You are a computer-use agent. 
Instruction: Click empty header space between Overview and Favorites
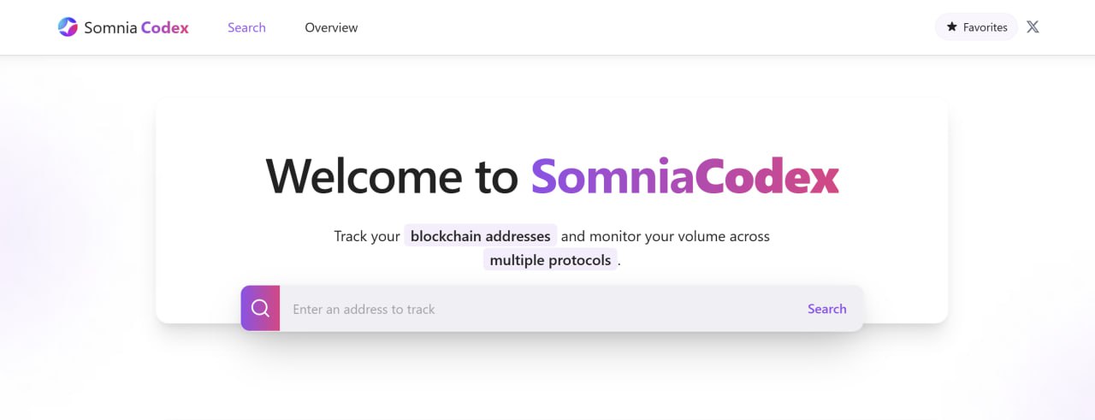[642, 27]
